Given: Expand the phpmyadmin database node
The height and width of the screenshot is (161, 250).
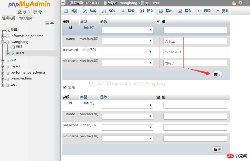Looking at the screenshot, I should pos(2,79).
